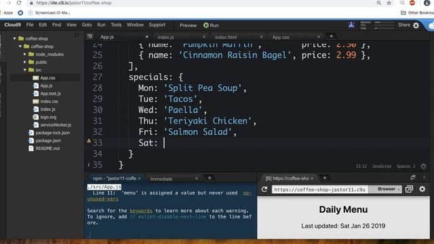Add a new editor tab with plus
The width and height of the screenshot is (434, 244).
coord(331,36)
